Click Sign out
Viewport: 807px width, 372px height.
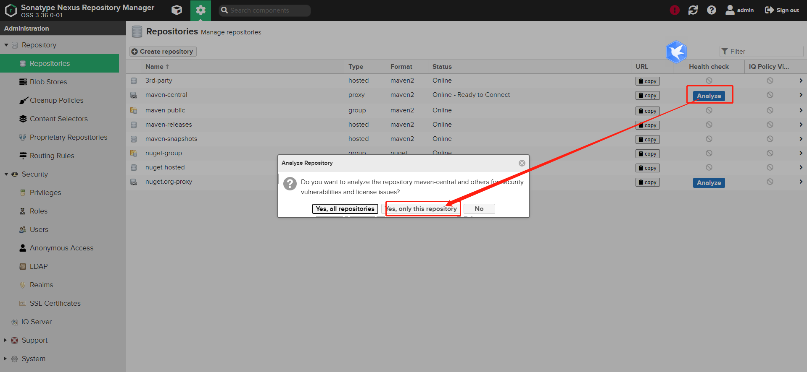coord(782,10)
